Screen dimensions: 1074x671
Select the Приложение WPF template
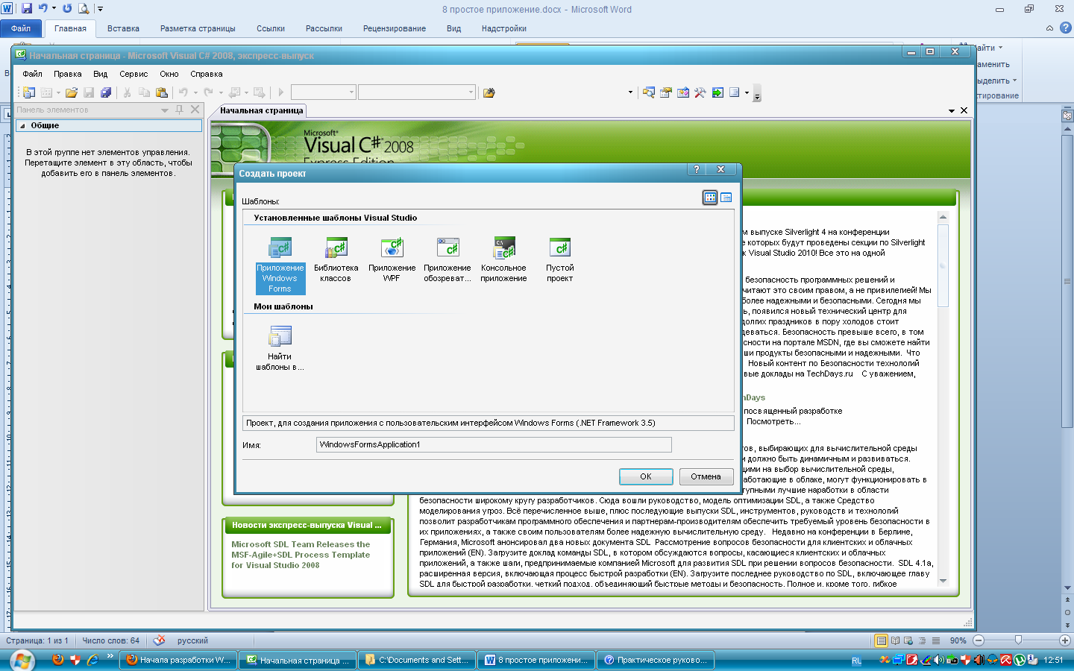tap(392, 260)
